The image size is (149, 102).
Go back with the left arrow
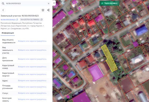(3, 10)
